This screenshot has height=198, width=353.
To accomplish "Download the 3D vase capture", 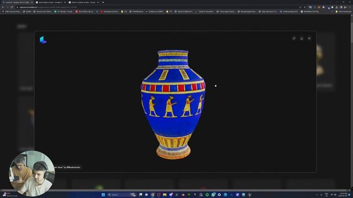I will click(x=302, y=38).
